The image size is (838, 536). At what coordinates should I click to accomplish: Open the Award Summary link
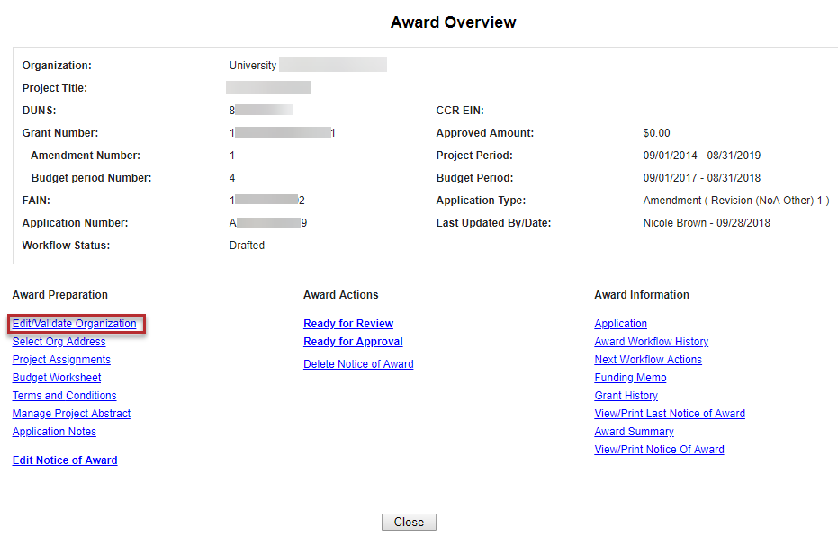point(634,432)
